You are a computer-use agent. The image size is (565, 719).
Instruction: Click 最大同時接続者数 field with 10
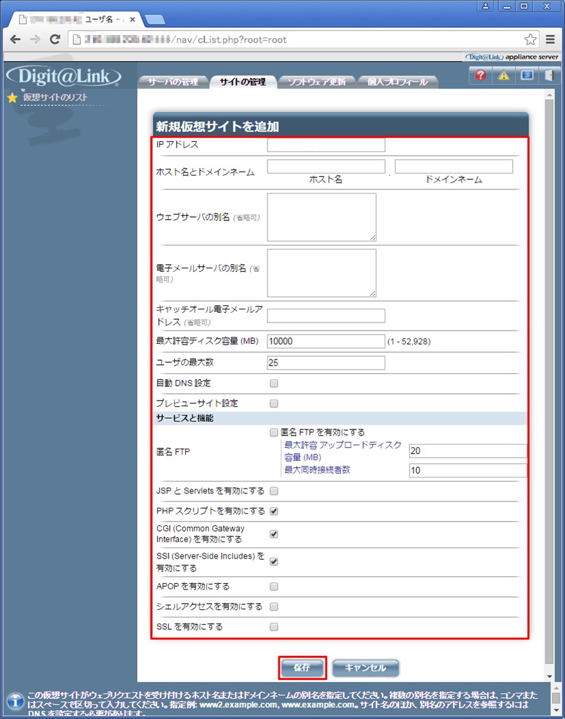(468, 470)
